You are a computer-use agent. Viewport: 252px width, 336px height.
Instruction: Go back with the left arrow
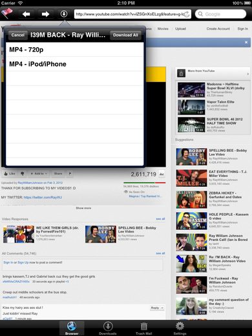(26, 14)
